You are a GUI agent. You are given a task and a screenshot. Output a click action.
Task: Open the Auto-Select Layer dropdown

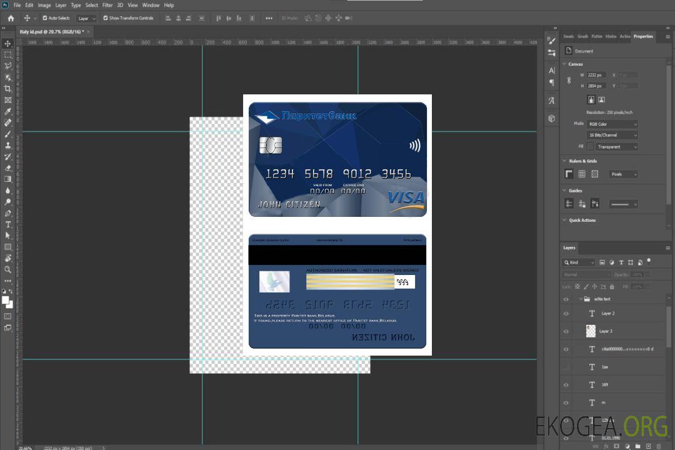(x=86, y=19)
